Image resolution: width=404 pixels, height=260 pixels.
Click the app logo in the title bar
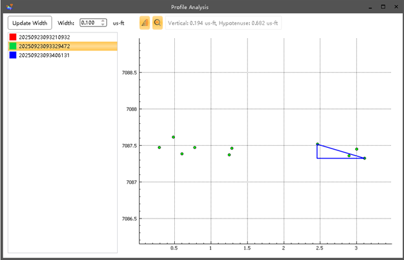point(8,6)
